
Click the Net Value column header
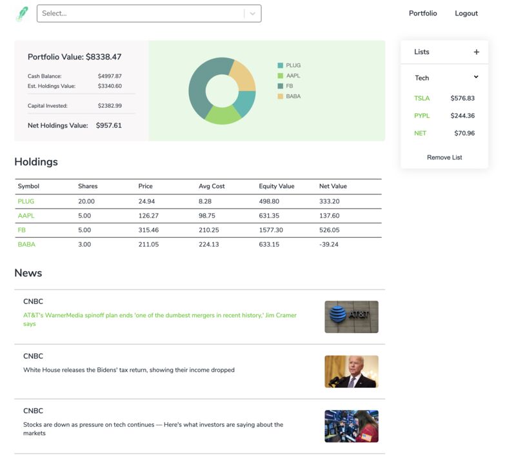click(x=333, y=186)
